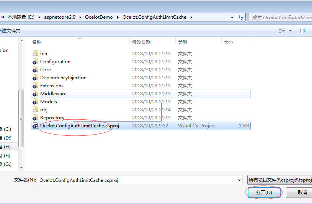Select Ocelot.ConfigAuthLimitCache.csproj file name
This screenshot has width=312, height=204.
point(80,126)
